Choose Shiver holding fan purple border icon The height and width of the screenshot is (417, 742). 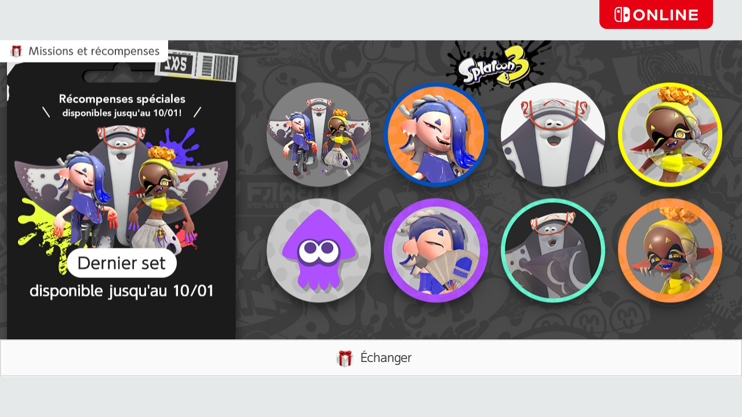tap(436, 250)
